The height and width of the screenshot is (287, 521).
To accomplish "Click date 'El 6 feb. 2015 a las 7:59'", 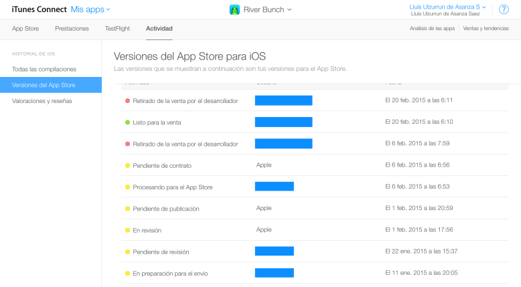I will click(x=417, y=143).
